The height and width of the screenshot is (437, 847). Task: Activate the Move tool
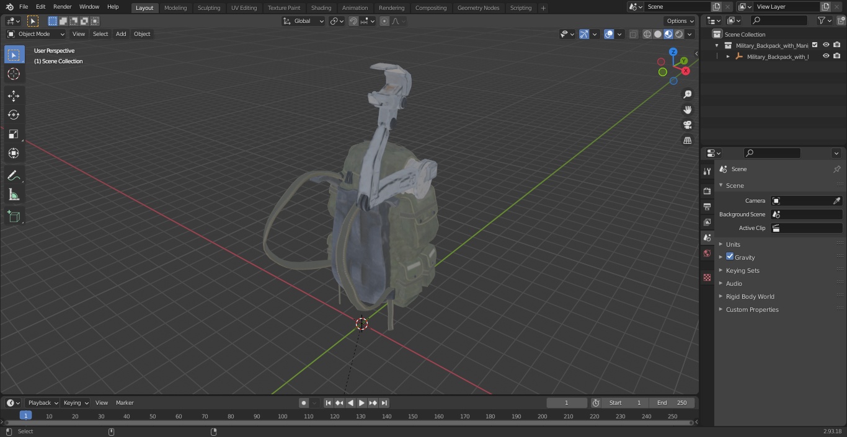coord(14,95)
